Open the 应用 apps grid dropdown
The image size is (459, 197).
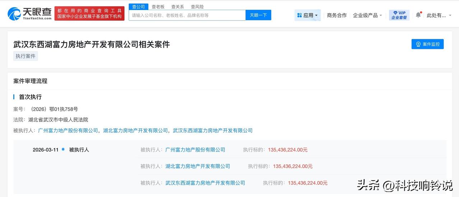click(307, 15)
